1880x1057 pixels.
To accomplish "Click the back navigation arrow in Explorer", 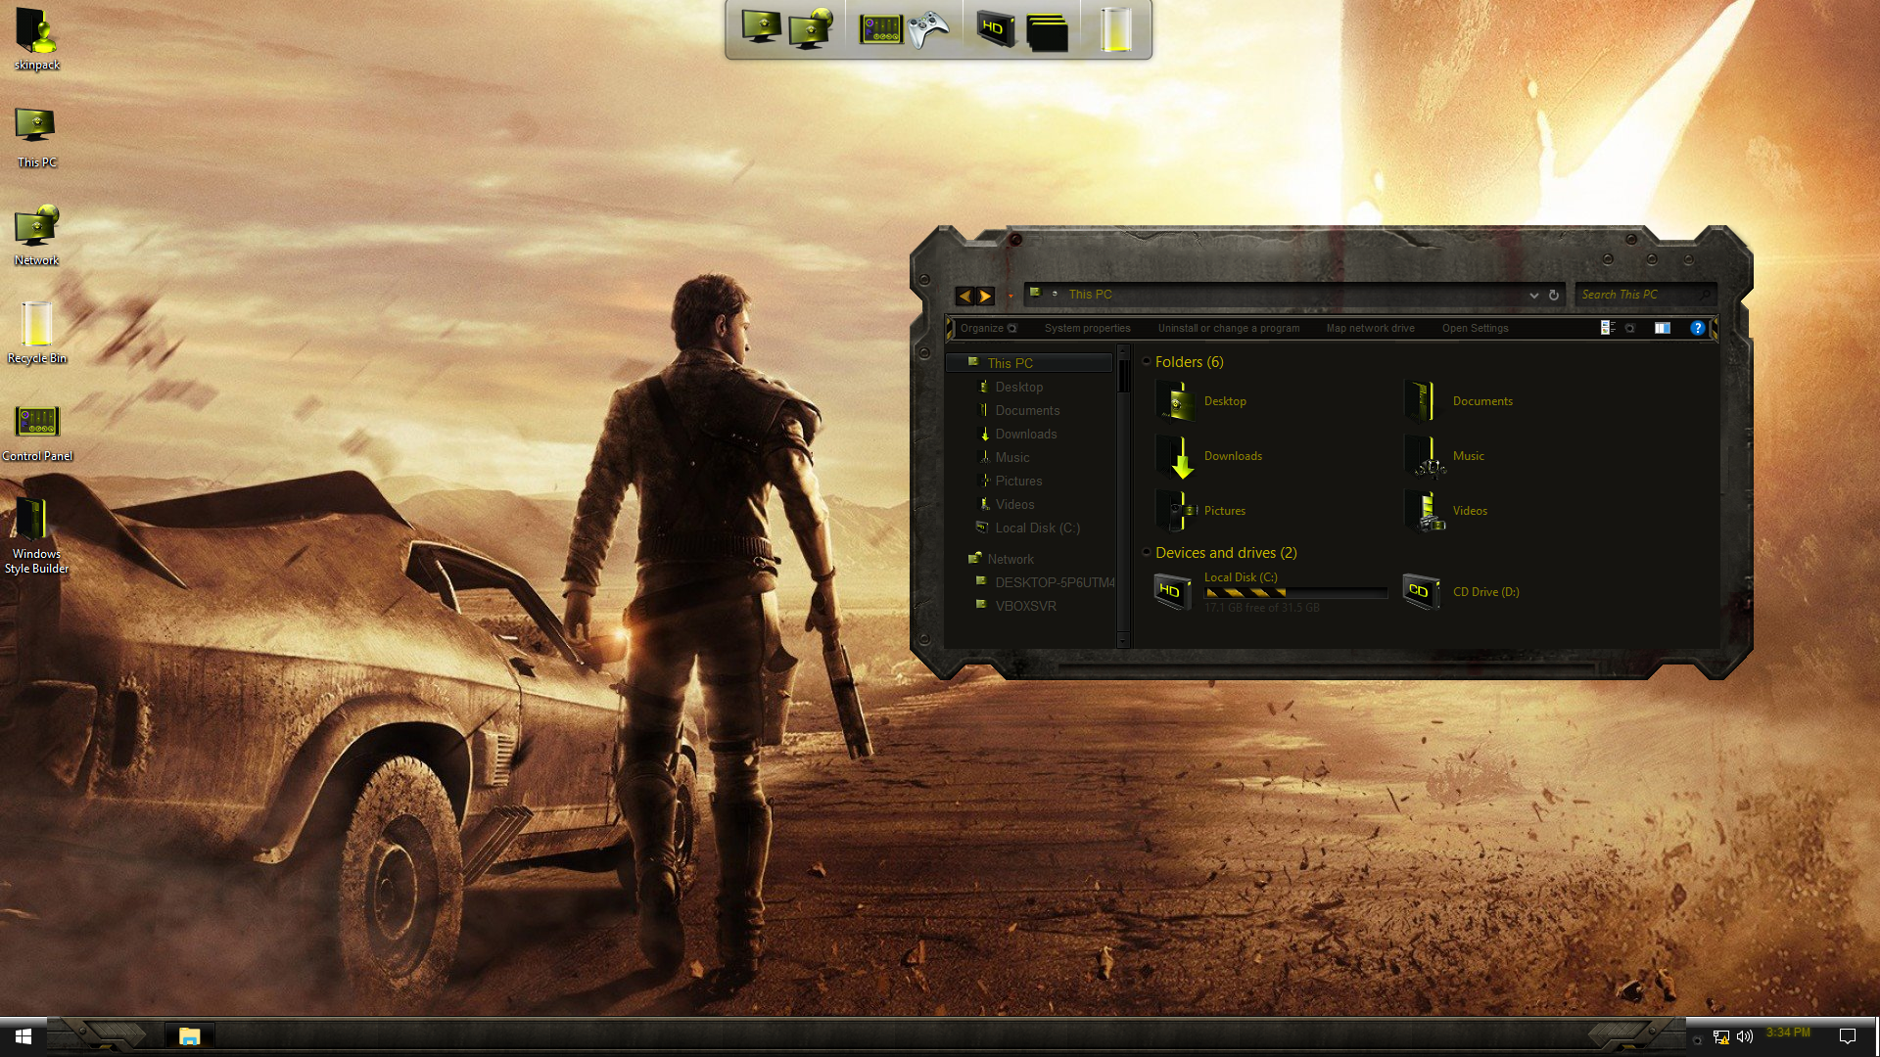I will coord(964,296).
